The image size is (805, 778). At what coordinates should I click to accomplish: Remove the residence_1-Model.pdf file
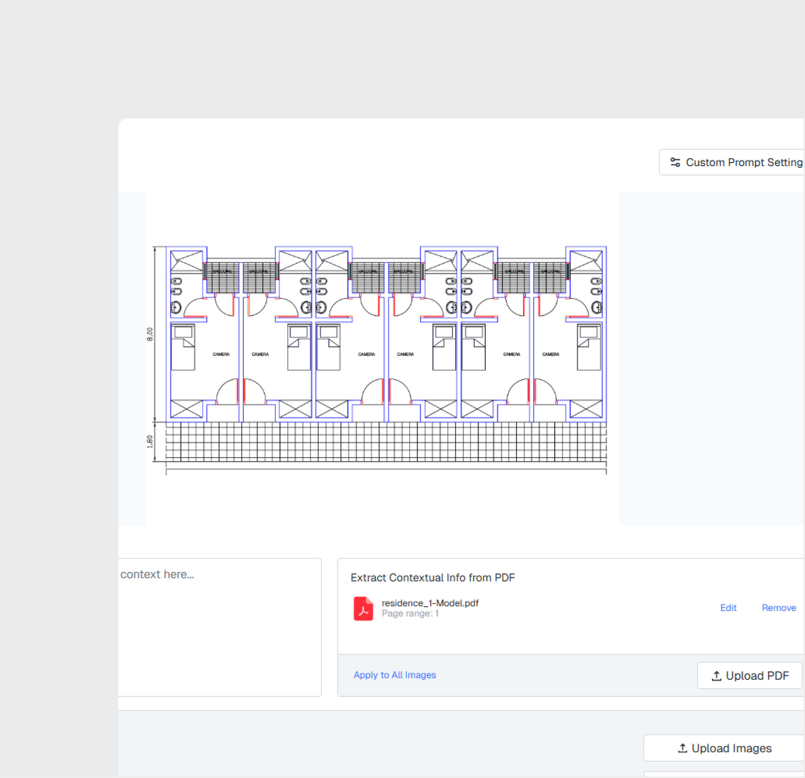[x=779, y=608]
